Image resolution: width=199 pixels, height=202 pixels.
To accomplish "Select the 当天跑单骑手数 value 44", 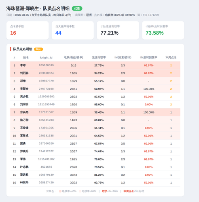I will pos(58,33).
